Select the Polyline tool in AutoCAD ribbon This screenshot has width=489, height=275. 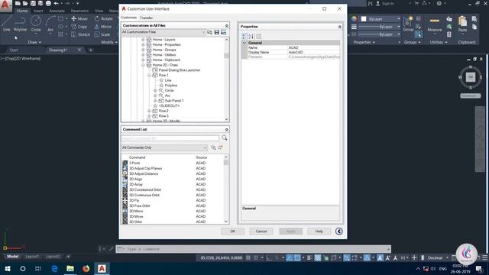pos(20,24)
